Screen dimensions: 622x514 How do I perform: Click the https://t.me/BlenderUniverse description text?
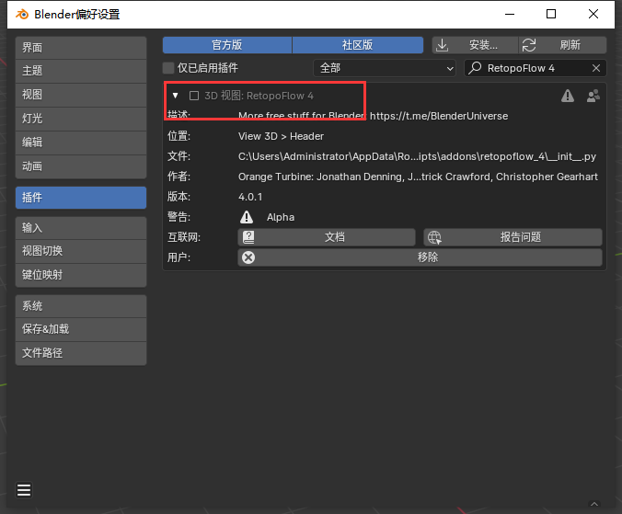[x=439, y=116]
